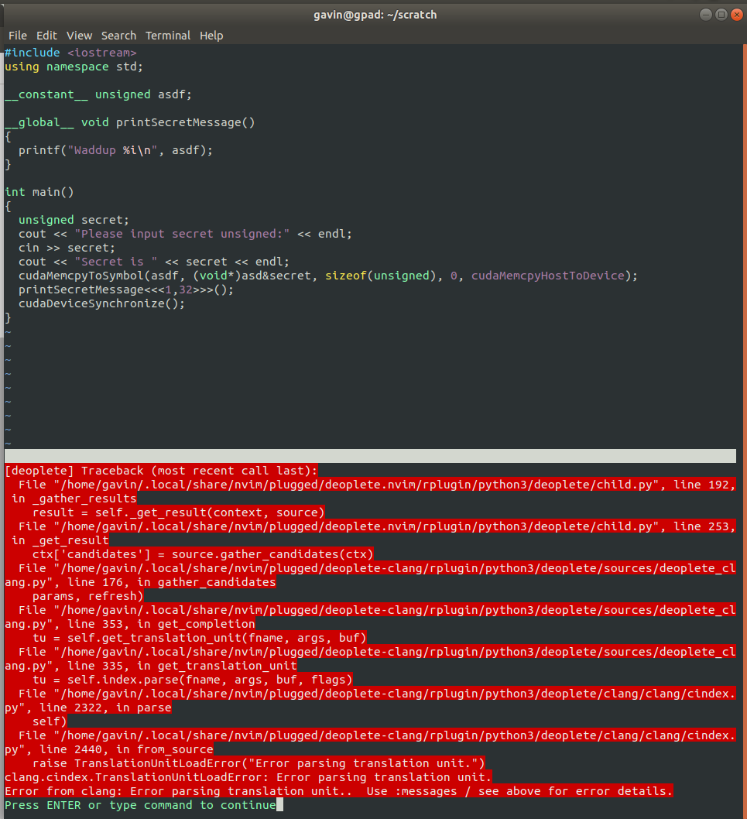The image size is (747, 819).
Task: Click 'Error from clang: Error parsing translation unit..' message
Action: pos(178,791)
